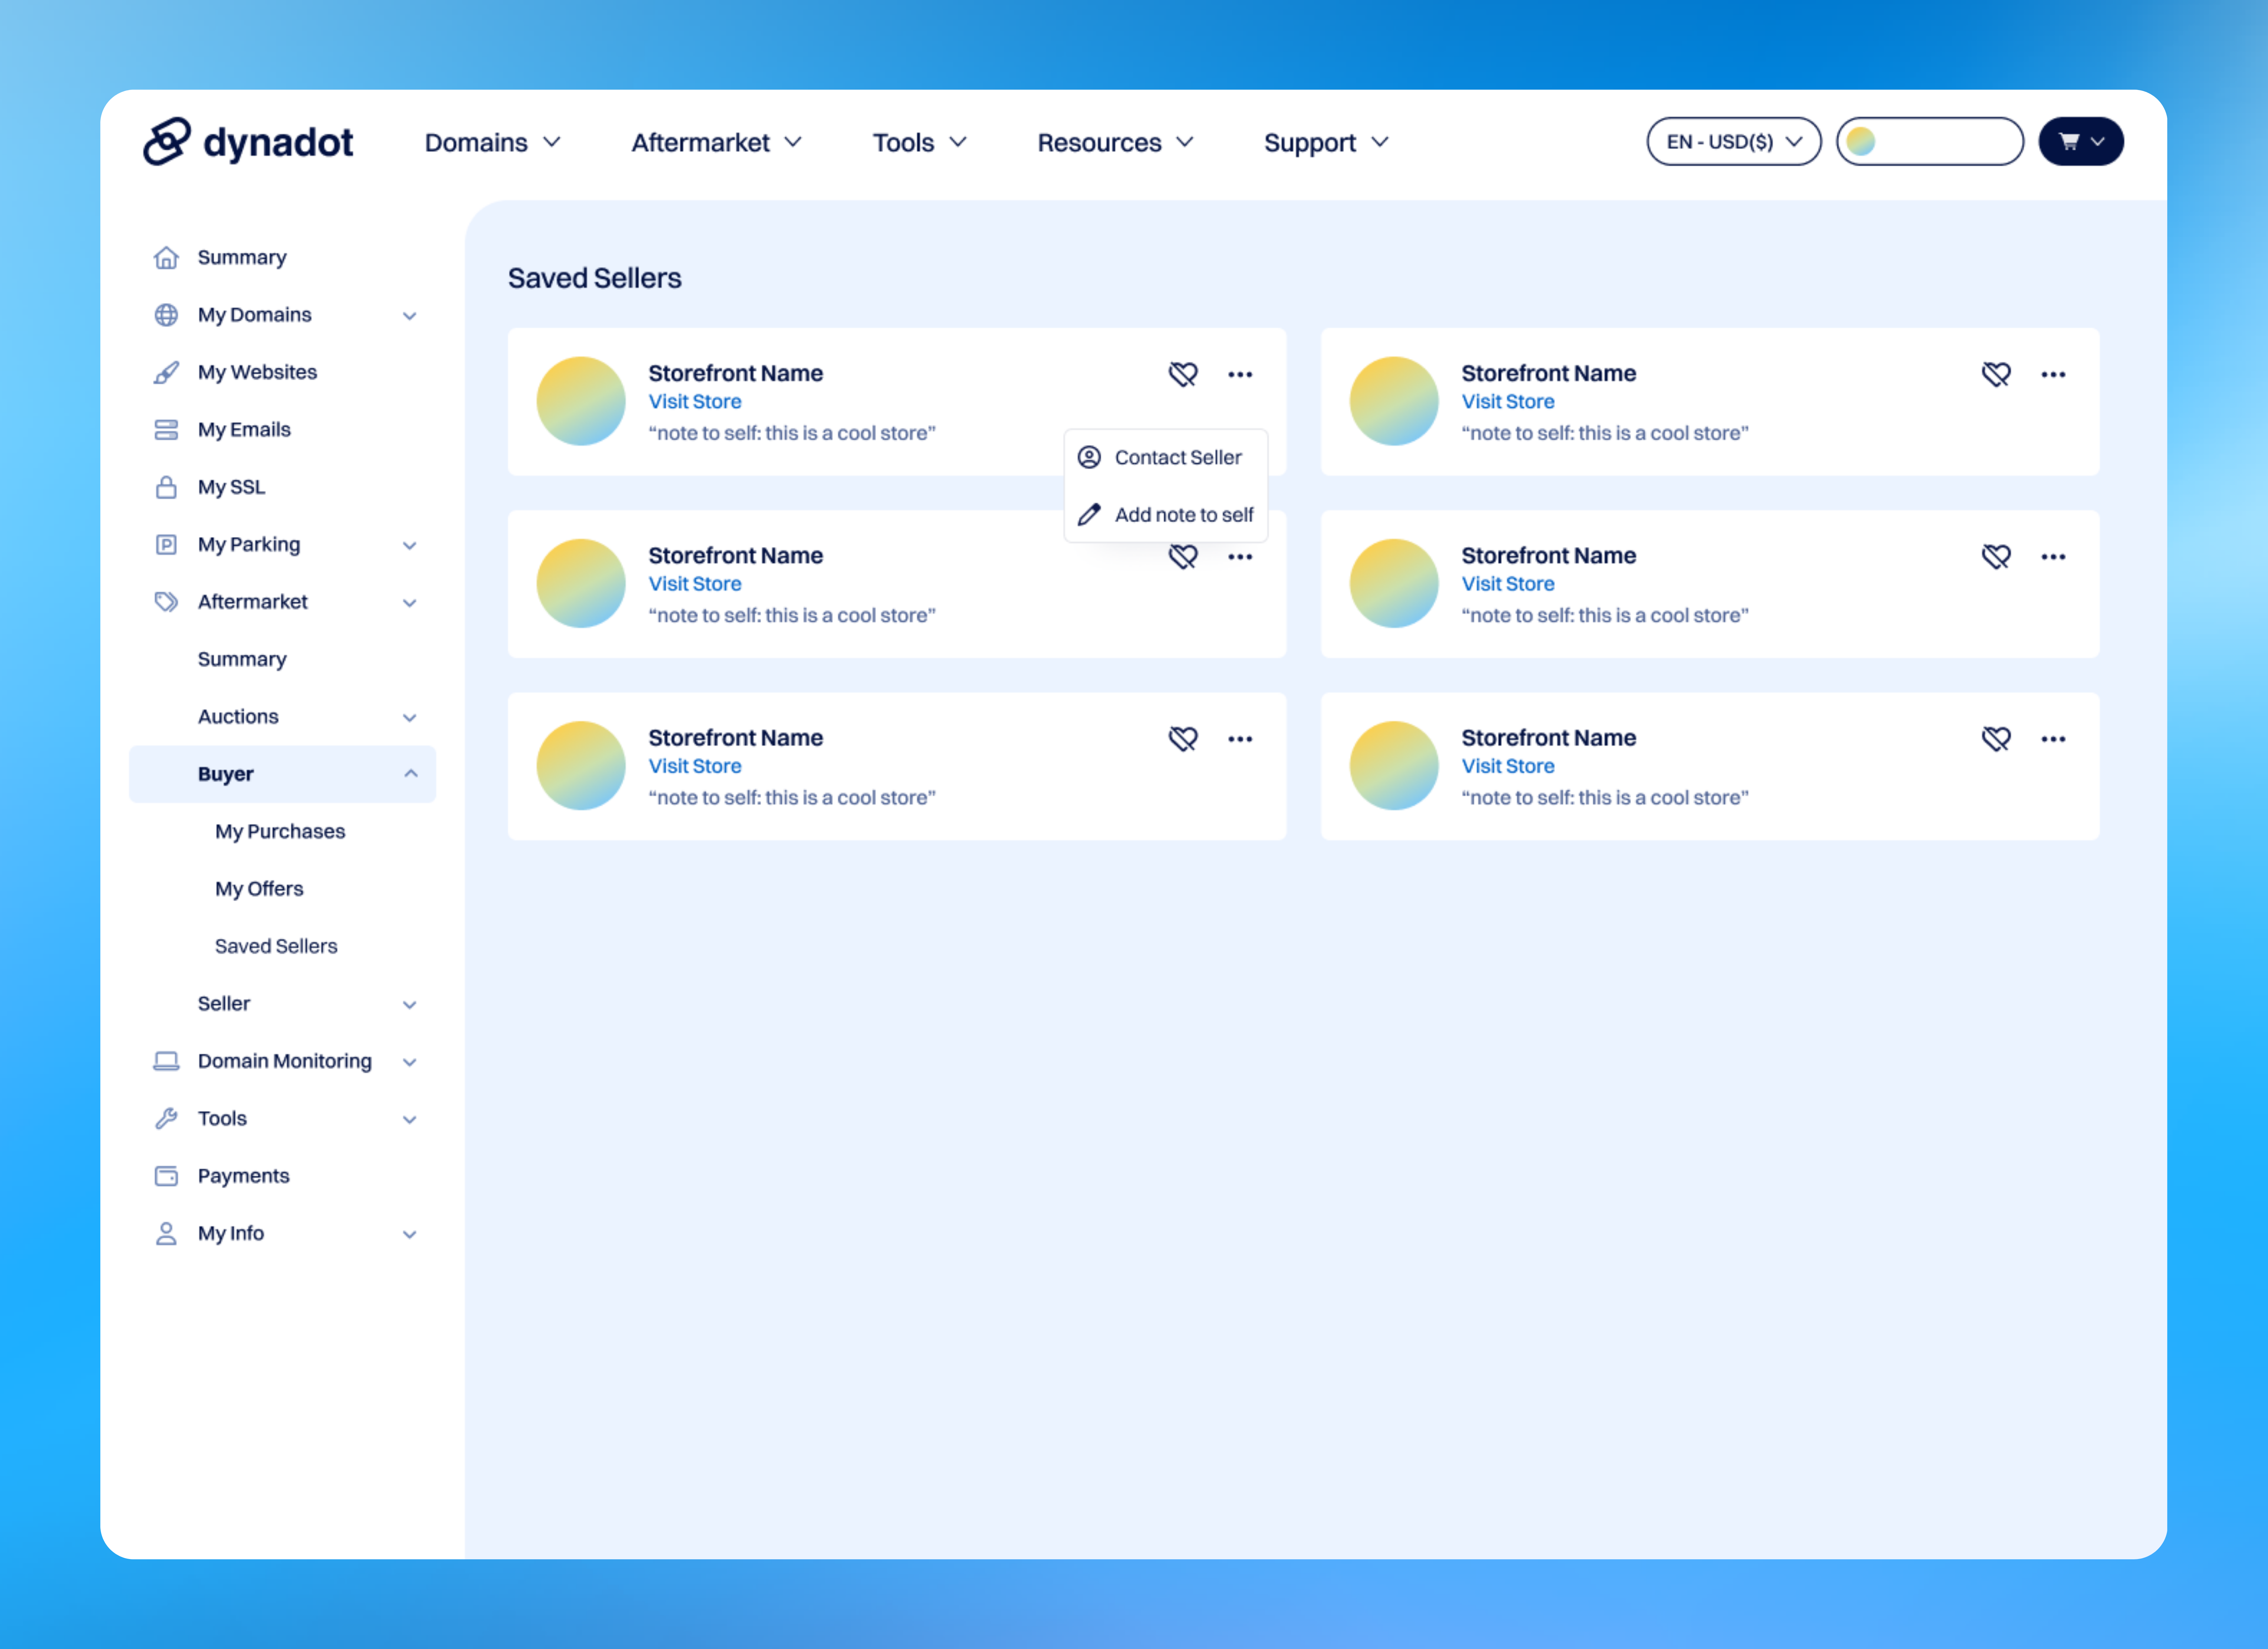
Task: Click the laptop icon beside Domain Monitoring
Action: [166, 1061]
